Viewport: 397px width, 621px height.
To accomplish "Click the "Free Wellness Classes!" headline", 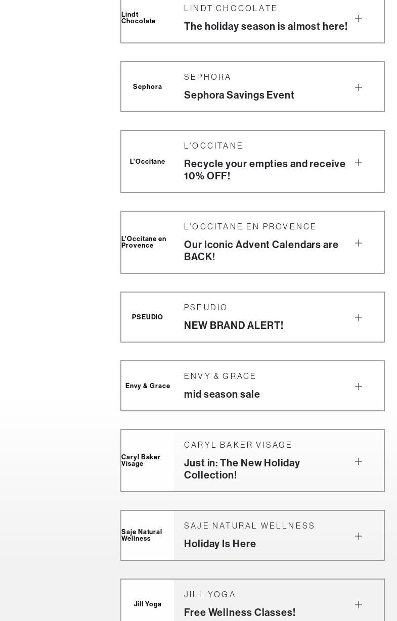I will (x=240, y=612).
